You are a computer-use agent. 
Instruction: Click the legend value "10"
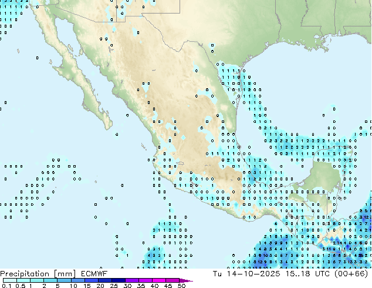[73, 286]
